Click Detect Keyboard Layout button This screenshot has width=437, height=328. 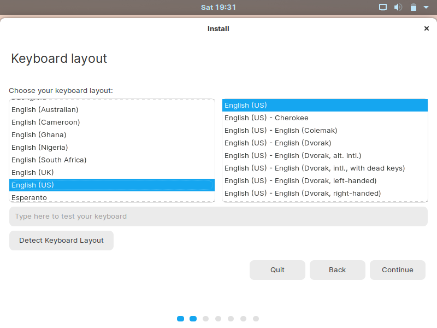61,241
